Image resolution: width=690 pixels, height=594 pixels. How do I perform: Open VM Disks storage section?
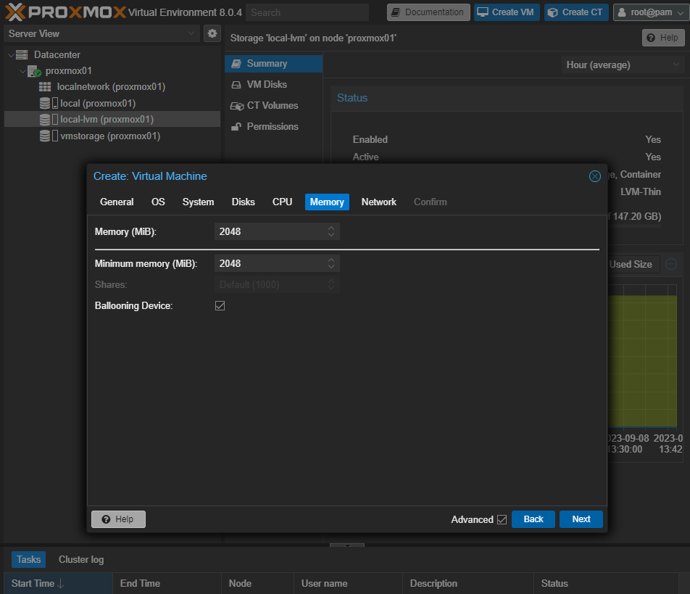pyautogui.click(x=266, y=84)
